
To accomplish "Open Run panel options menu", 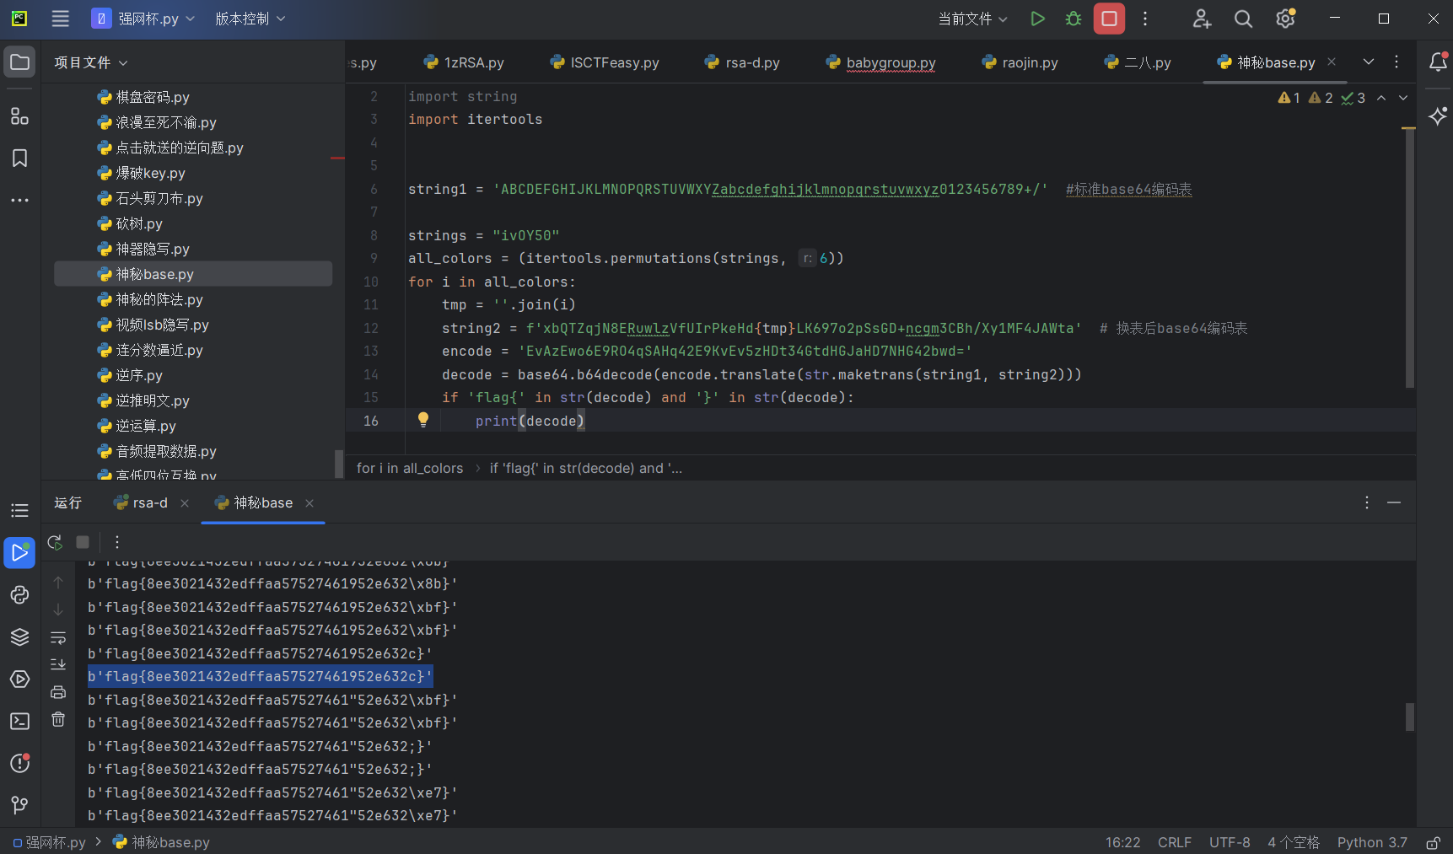I will tap(1367, 502).
